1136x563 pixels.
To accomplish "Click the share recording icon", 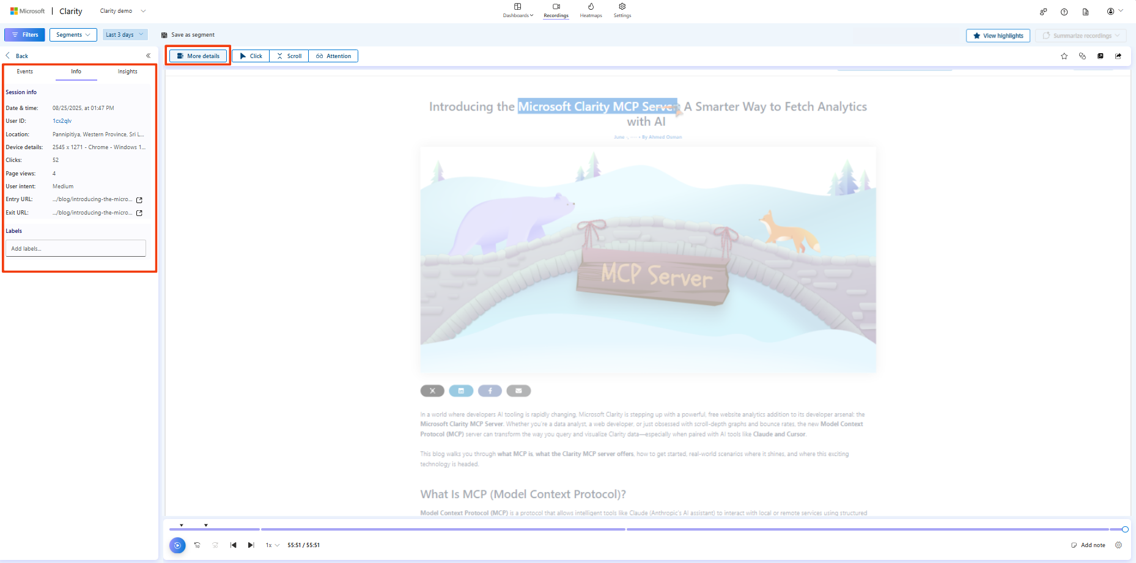I will pyautogui.click(x=1118, y=56).
